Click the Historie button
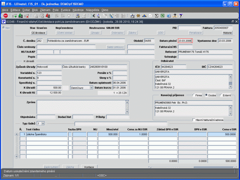Viewport: 240px width, 180px height. 227,32
